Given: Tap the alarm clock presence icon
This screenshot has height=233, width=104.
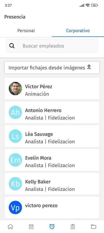Looking at the screenshot, I should (52, 227).
